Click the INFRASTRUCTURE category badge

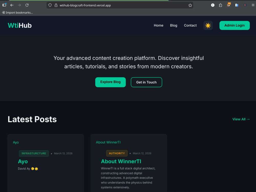tap(34, 153)
